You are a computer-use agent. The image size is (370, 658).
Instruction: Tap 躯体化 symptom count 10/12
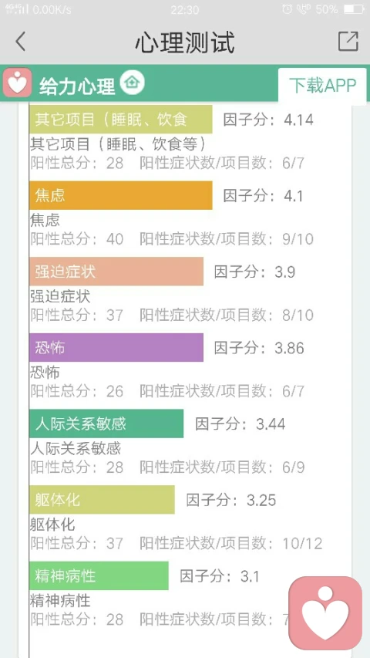pyautogui.click(x=302, y=543)
